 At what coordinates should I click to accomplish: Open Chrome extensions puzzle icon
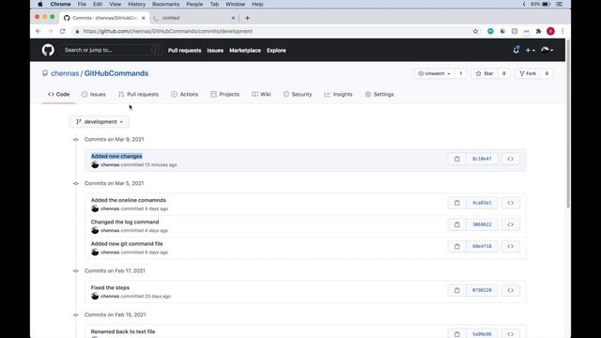pyautogui.click(x=538, y=31)
